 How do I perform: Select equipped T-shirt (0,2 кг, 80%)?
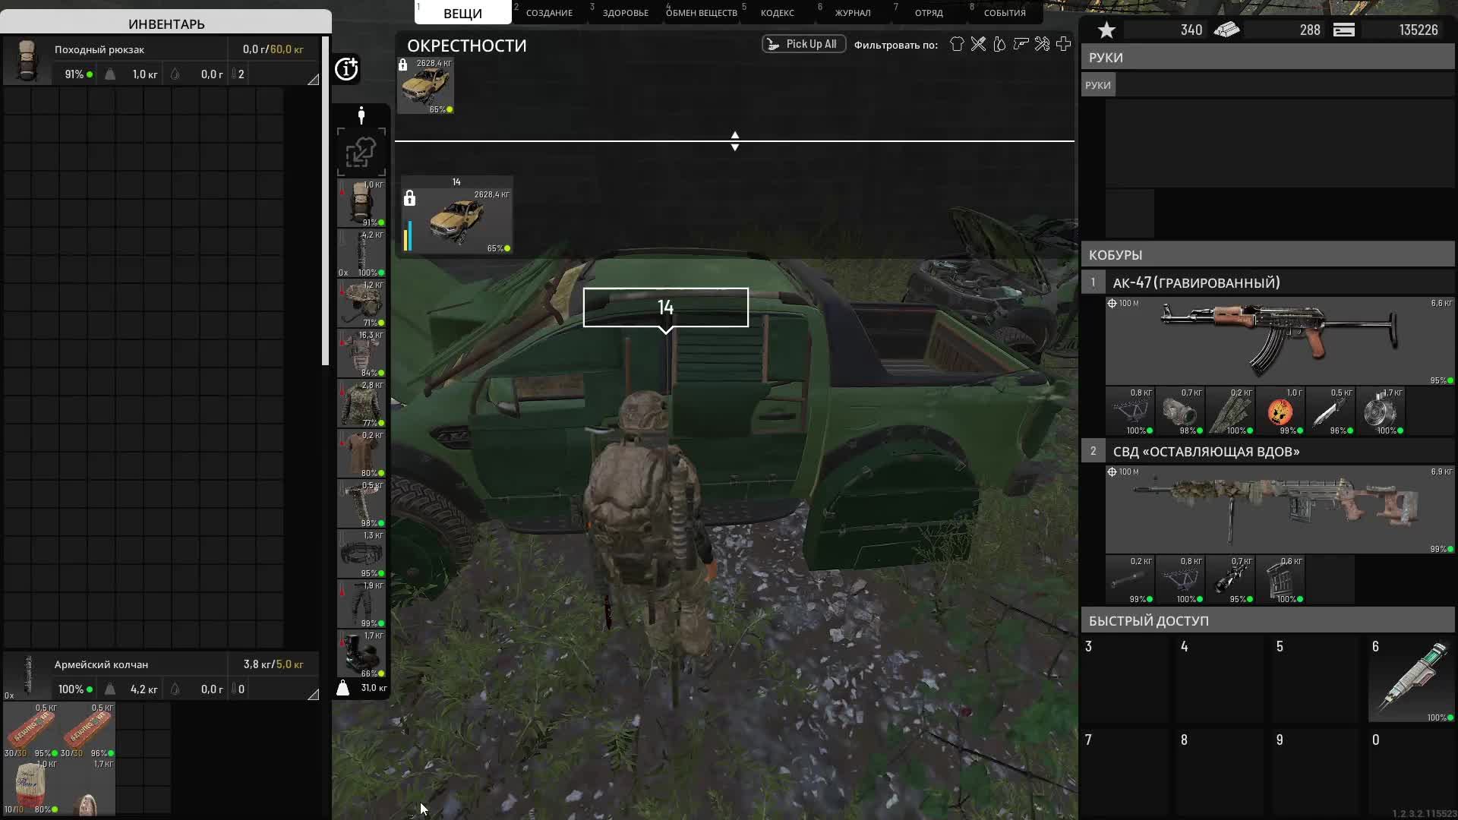(x=361, y=454)
